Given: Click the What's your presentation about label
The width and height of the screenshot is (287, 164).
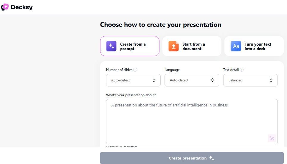Looking at the screenshot, I should click(x=131, y=95).
